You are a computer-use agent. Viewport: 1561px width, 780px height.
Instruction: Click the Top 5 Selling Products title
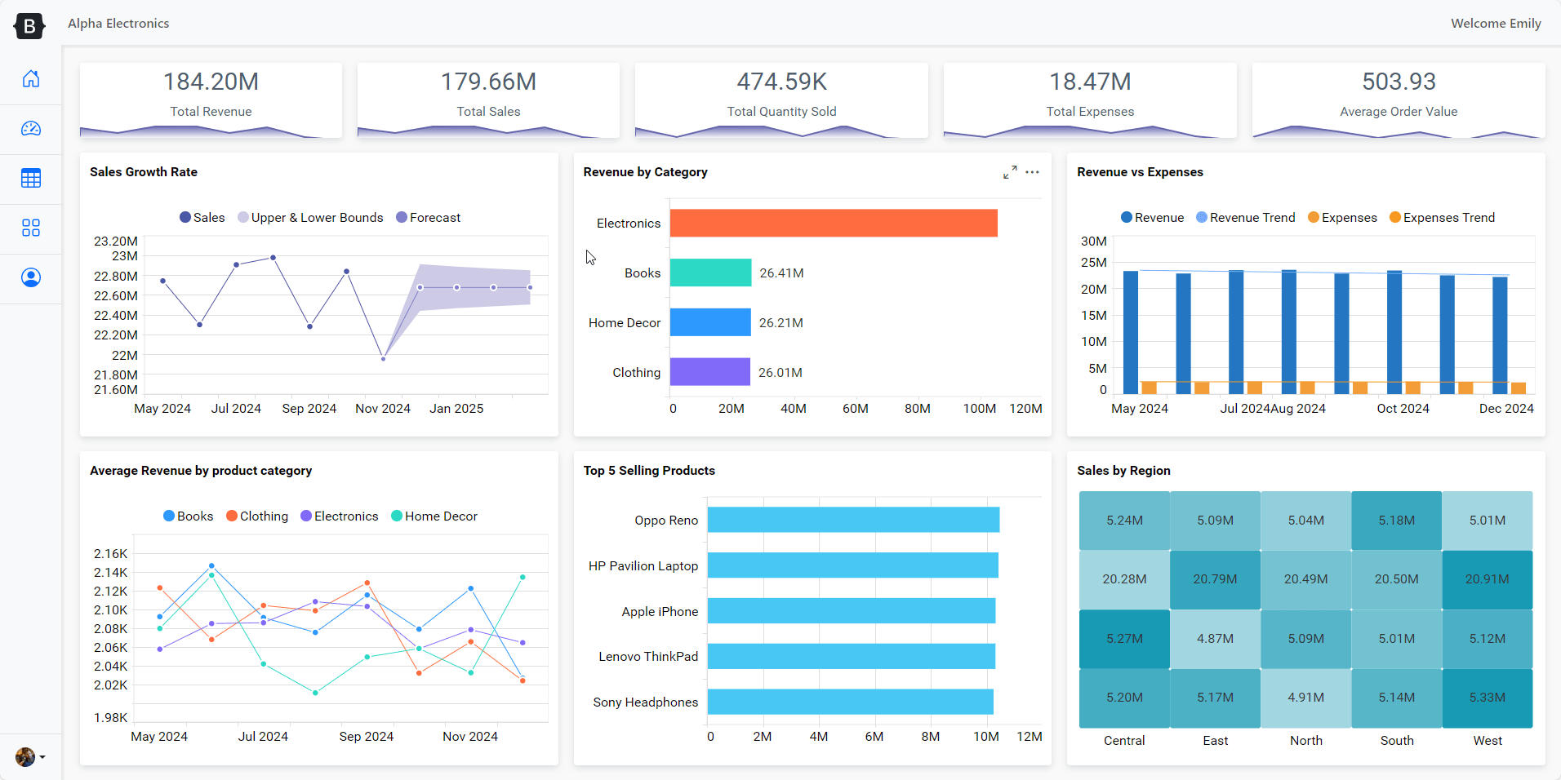(649, 471)
